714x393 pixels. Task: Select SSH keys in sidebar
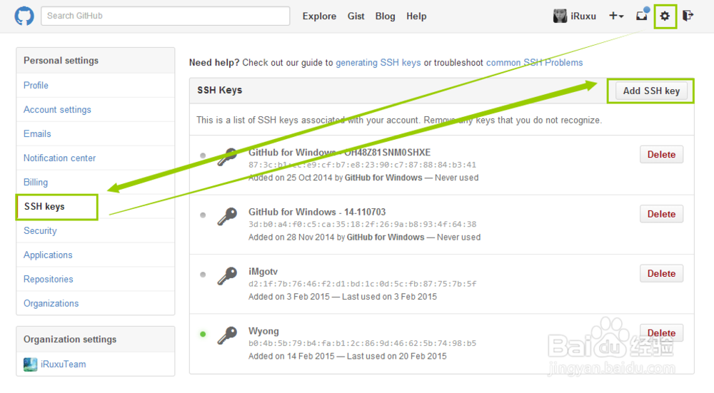pyautogui.click(x=44, y=207)
